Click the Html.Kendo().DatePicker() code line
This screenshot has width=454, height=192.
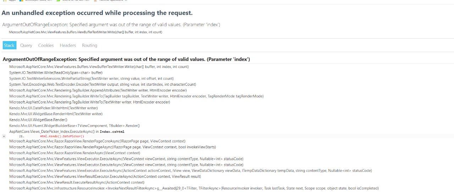pos(62,136)
